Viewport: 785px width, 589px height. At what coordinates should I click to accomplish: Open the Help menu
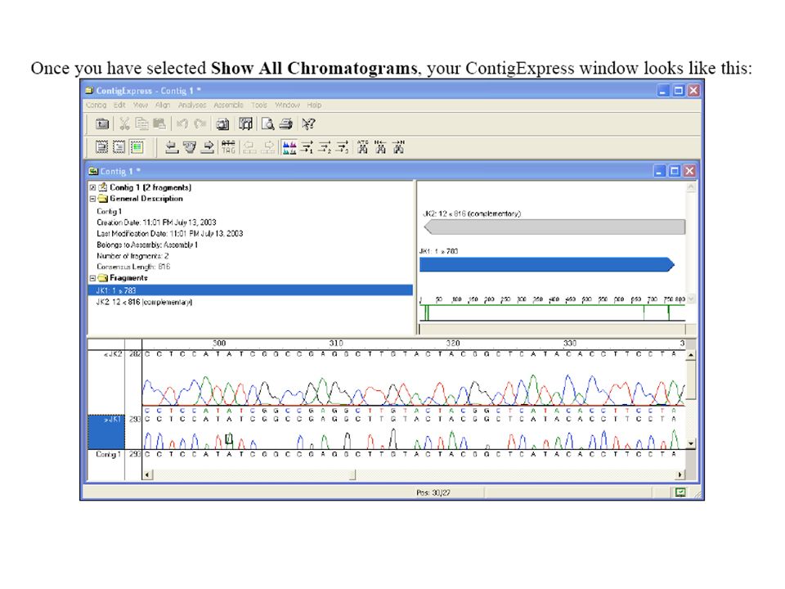(x=314, y=106)
